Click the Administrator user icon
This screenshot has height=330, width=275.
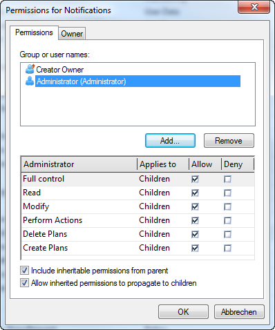point(30,81)
